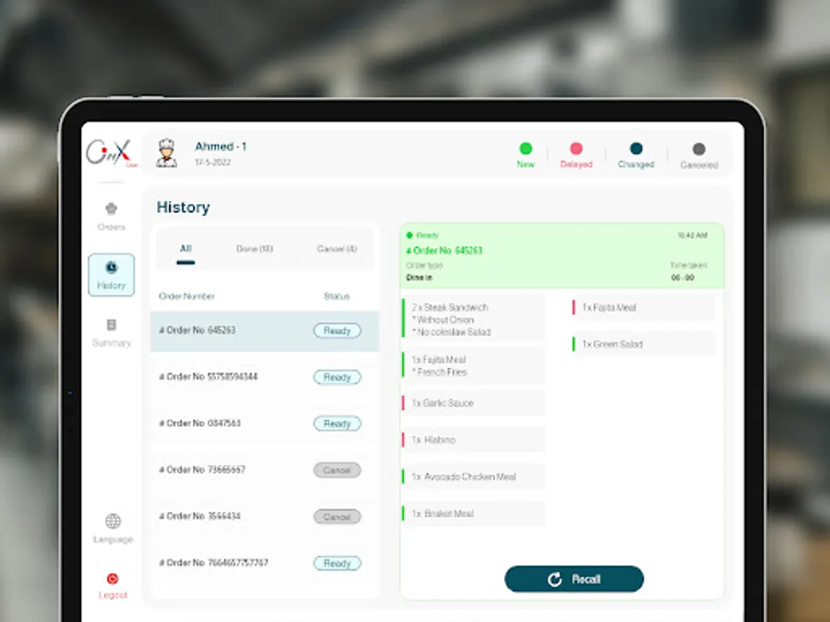Select the 1x Green Salad item card
Screen dimensions: 830x622
pyautogui.click(x=643, y=343)
